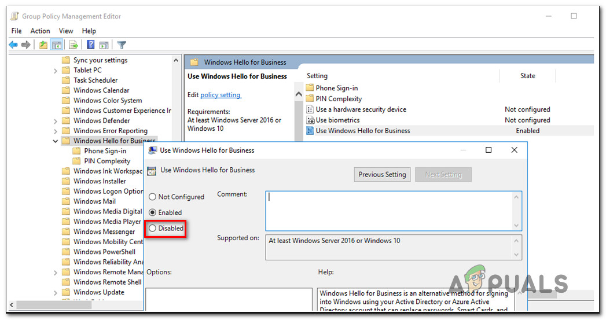
Task: Click the Group Policy Management Editor title icon
Action: click(x=14, y=16)
